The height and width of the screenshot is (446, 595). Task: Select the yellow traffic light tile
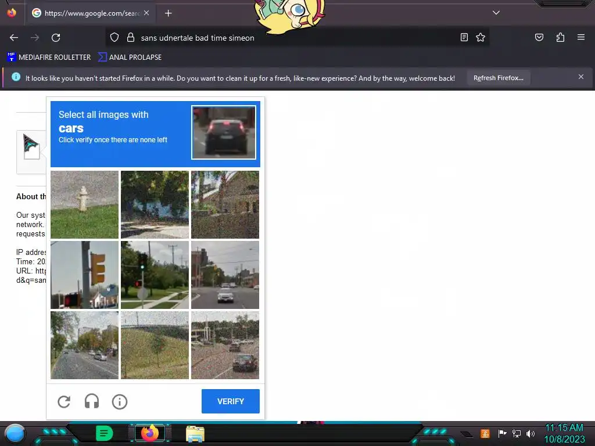coord(85,275)
